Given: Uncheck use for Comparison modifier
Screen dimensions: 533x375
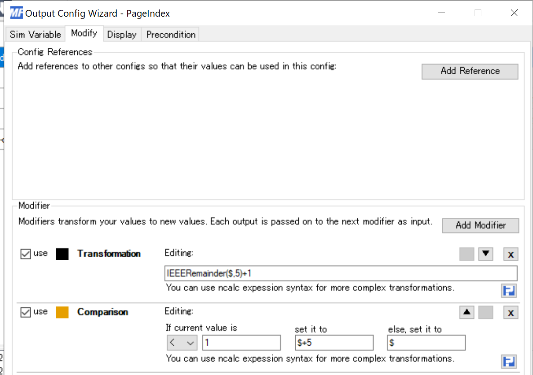Looking at the screenshot, I should click(x=26, y=312).
